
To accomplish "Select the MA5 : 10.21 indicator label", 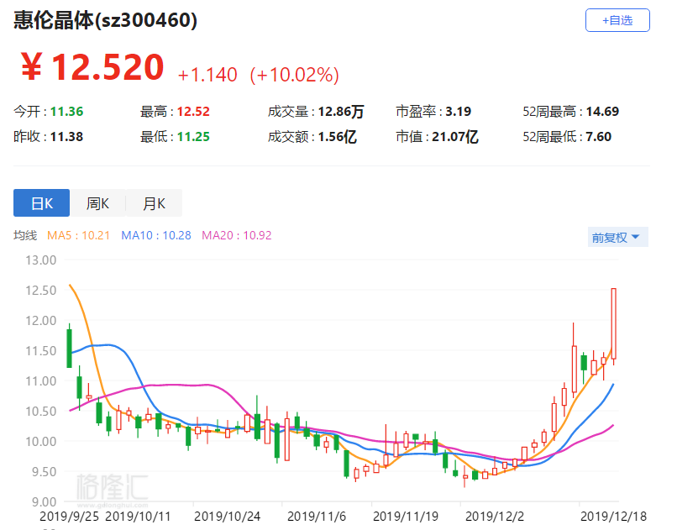I will (79, 235).
